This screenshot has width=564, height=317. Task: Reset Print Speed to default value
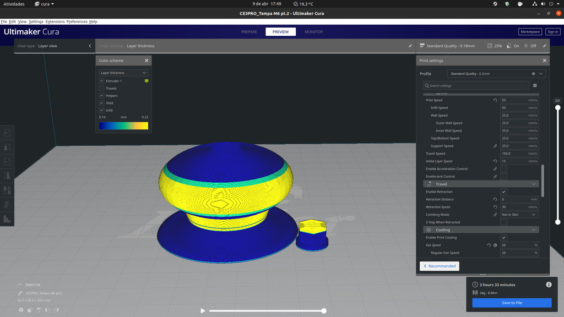click(x=495, y=100)
